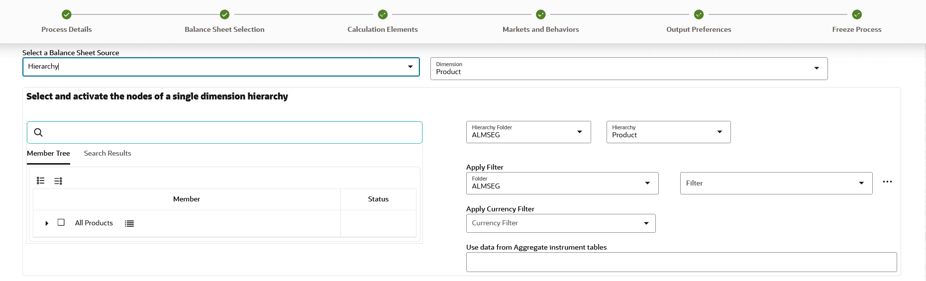Open the Balance Sheet Source dropdown
Viewport: 926px width, 281px height.
(410, 67)
